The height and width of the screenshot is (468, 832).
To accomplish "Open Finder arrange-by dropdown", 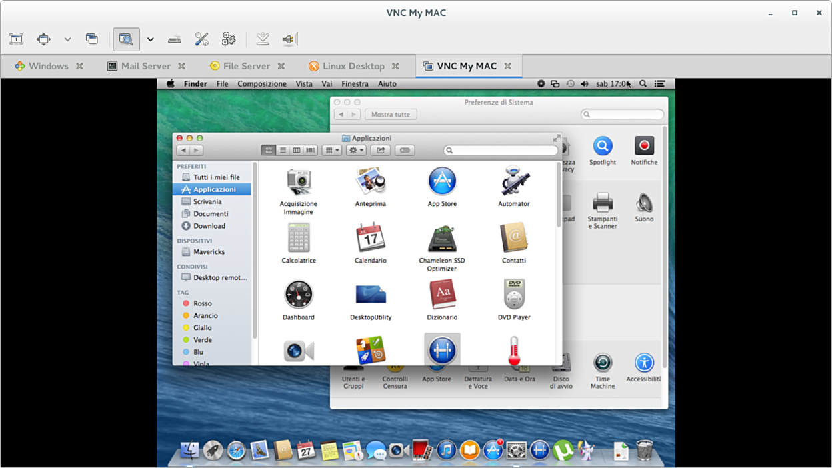I will [331, 151].
